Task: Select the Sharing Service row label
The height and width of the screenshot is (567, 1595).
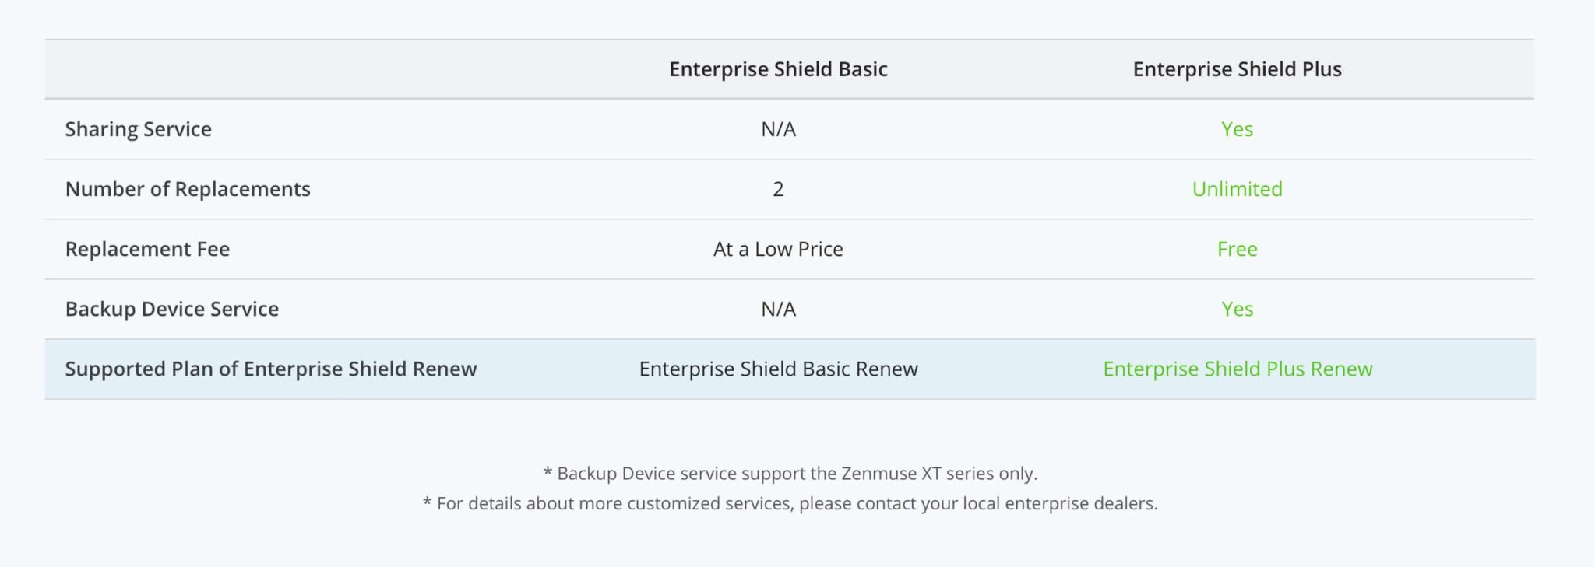Action: point(139,129)
